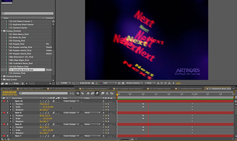Open the Graph Editor icon in timeline
This screenshot has height=141, width=237.
[x=112, y=93]
